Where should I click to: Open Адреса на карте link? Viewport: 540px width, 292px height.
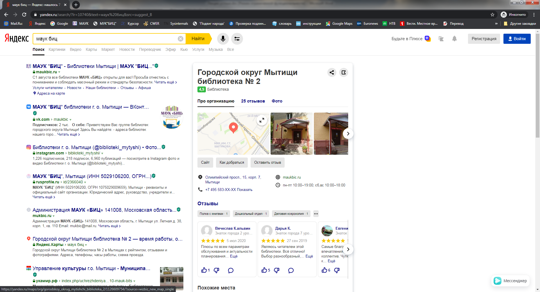point(51,93)
